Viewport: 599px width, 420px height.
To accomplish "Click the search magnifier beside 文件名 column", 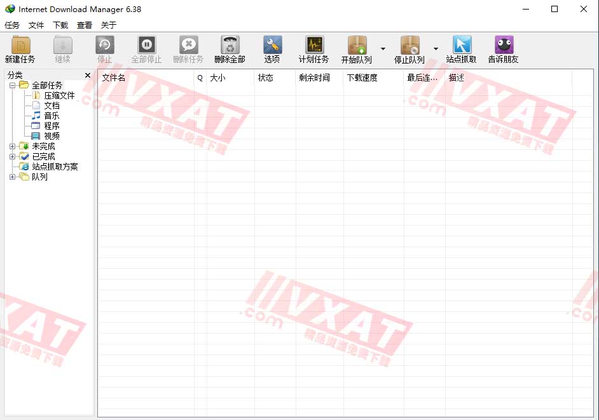I will click(199, 78).
